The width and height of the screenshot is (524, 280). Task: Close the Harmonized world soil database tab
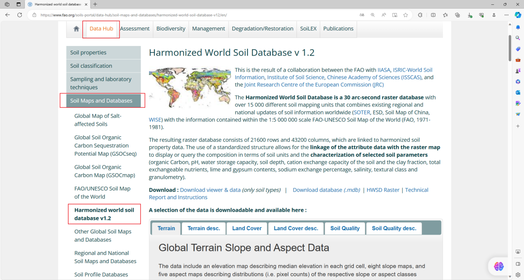coord(86,4)
